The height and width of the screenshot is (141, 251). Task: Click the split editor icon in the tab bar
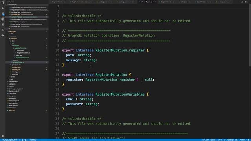[x=246, y=2]
